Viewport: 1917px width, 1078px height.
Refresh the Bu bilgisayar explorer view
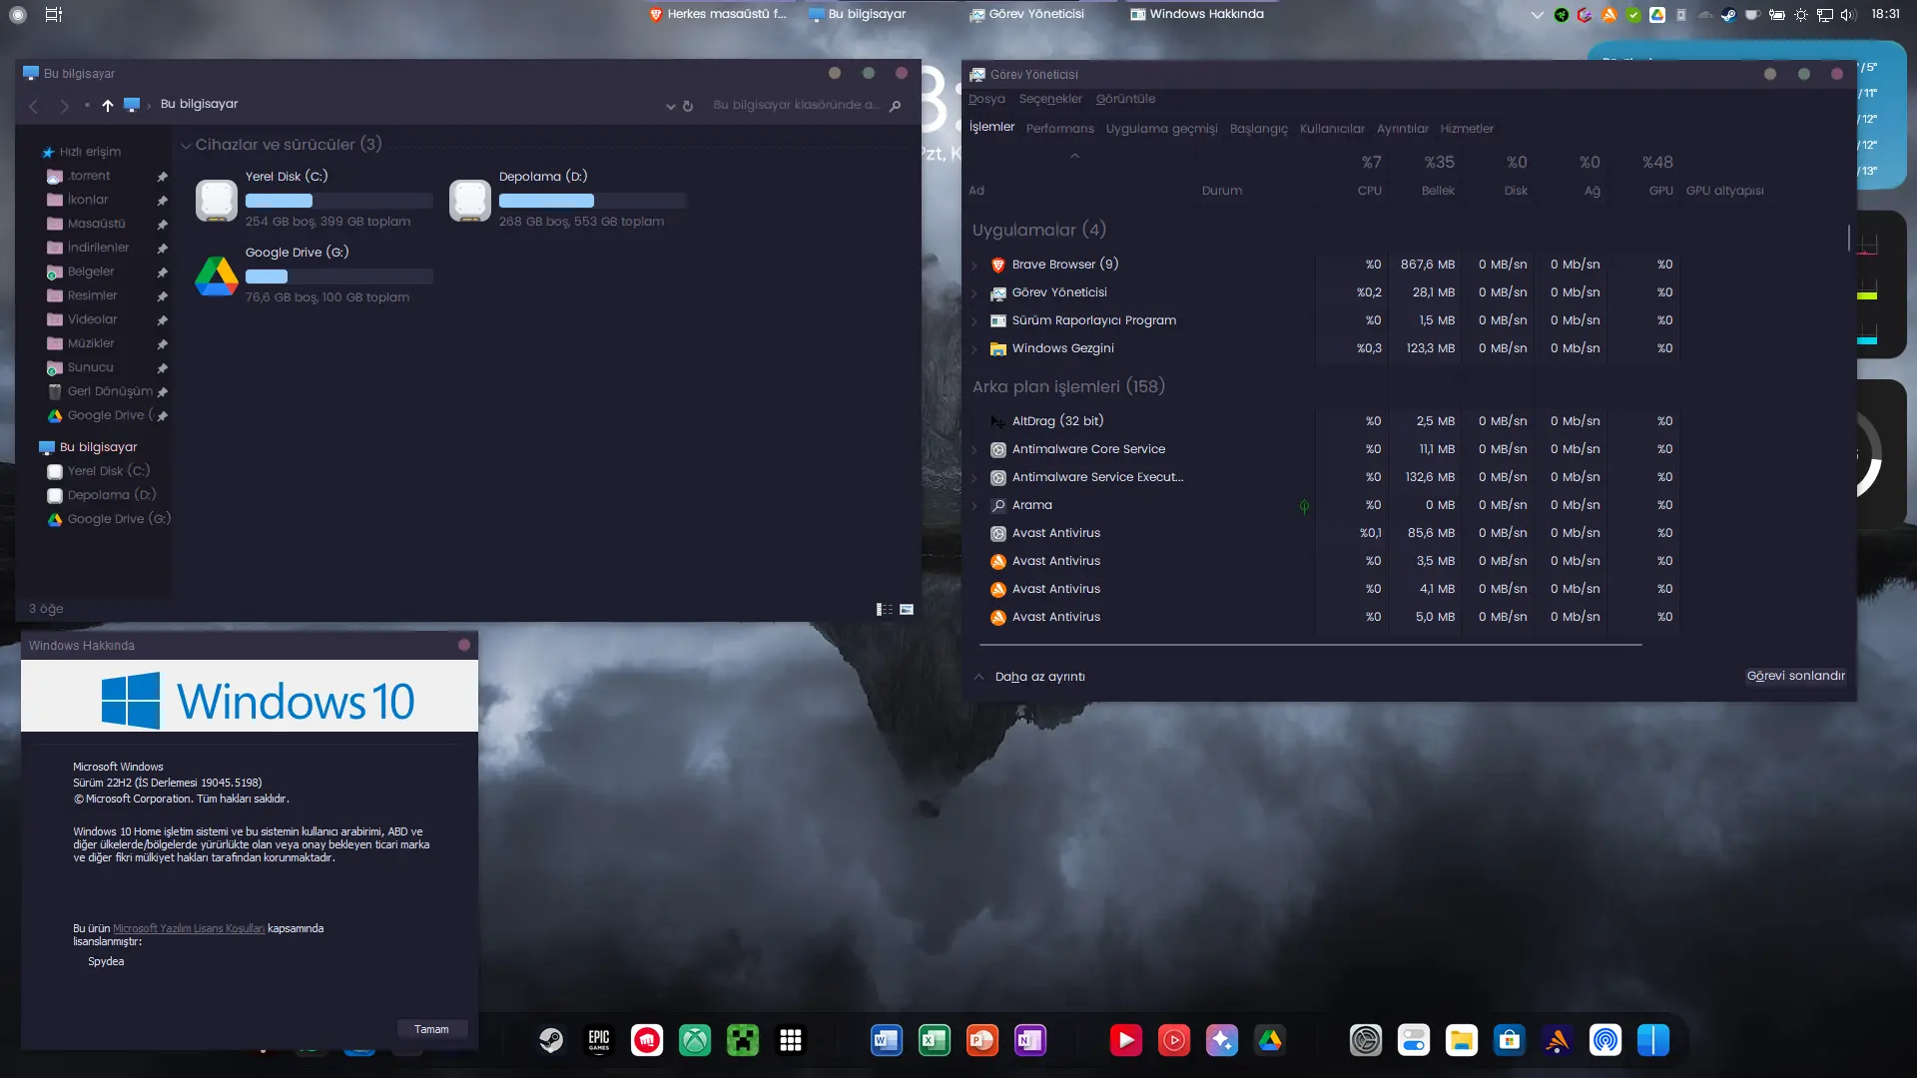(x=688, y=106)
